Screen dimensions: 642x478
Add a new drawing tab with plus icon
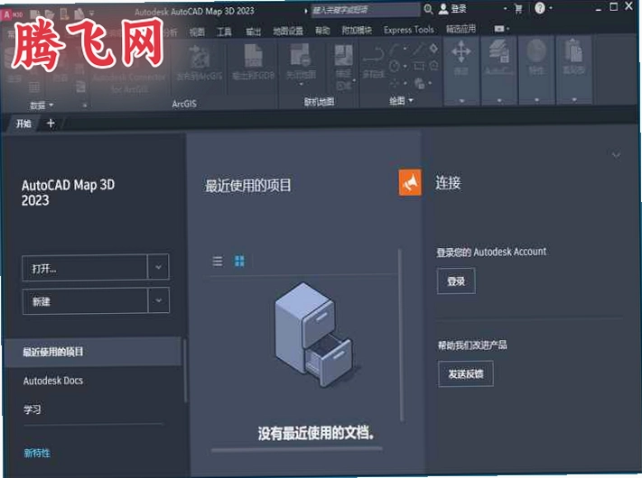click(51, 124)
